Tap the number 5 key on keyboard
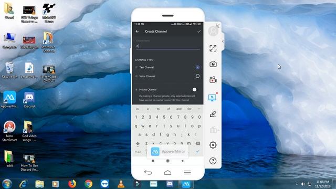Viewport: 336px width, 189px height. click(164, 117)
